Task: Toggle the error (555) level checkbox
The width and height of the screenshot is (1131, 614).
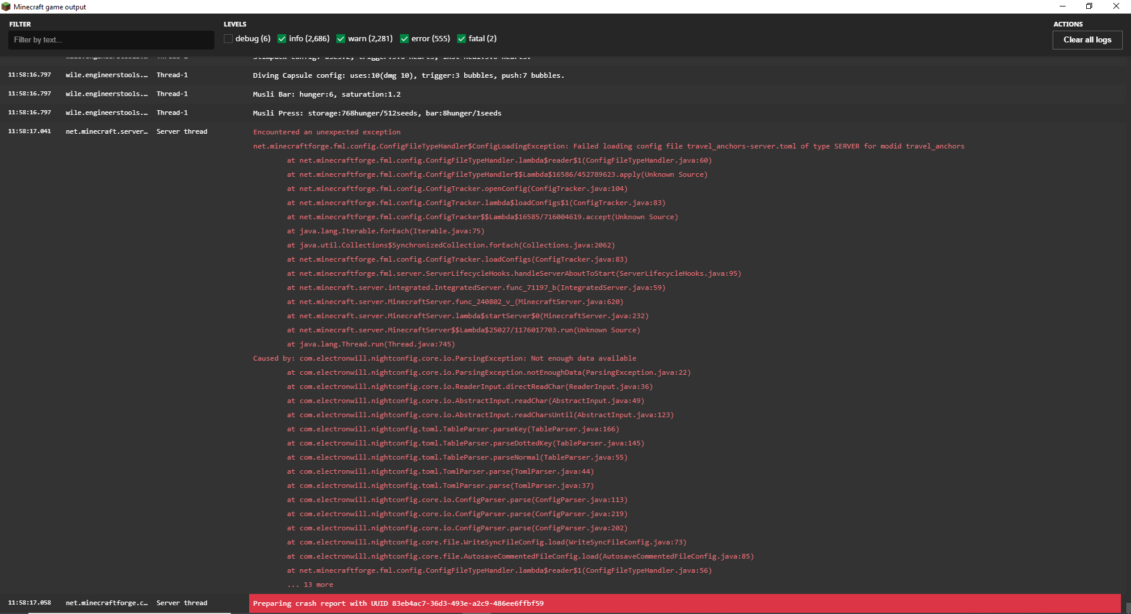Action: (x=404, y=39)
